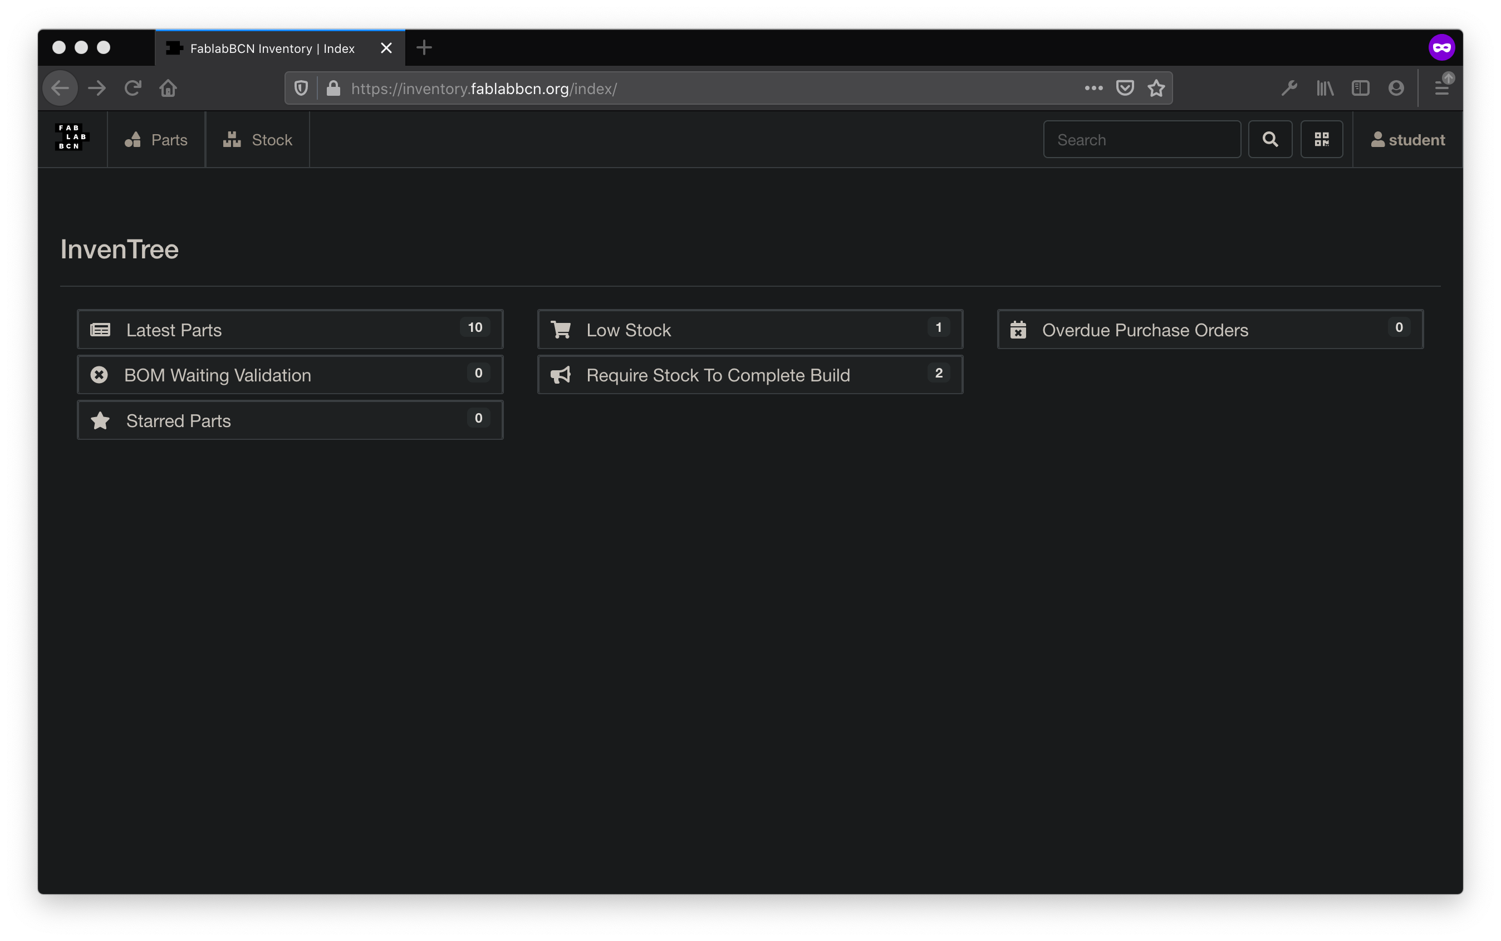The width and height of the screenshot is (1501, 941).
Task: Bookmark this page with the star icon
Action: coord(1156,89)
